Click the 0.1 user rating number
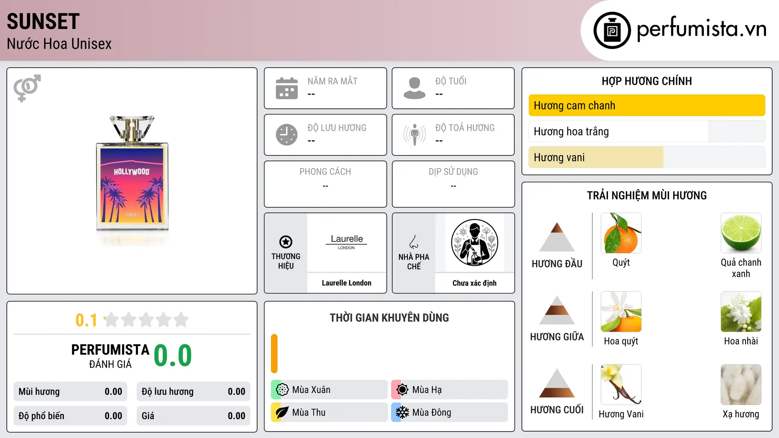Image resolution: width=779 pixels, height=438 pixels. click(86, 320)
